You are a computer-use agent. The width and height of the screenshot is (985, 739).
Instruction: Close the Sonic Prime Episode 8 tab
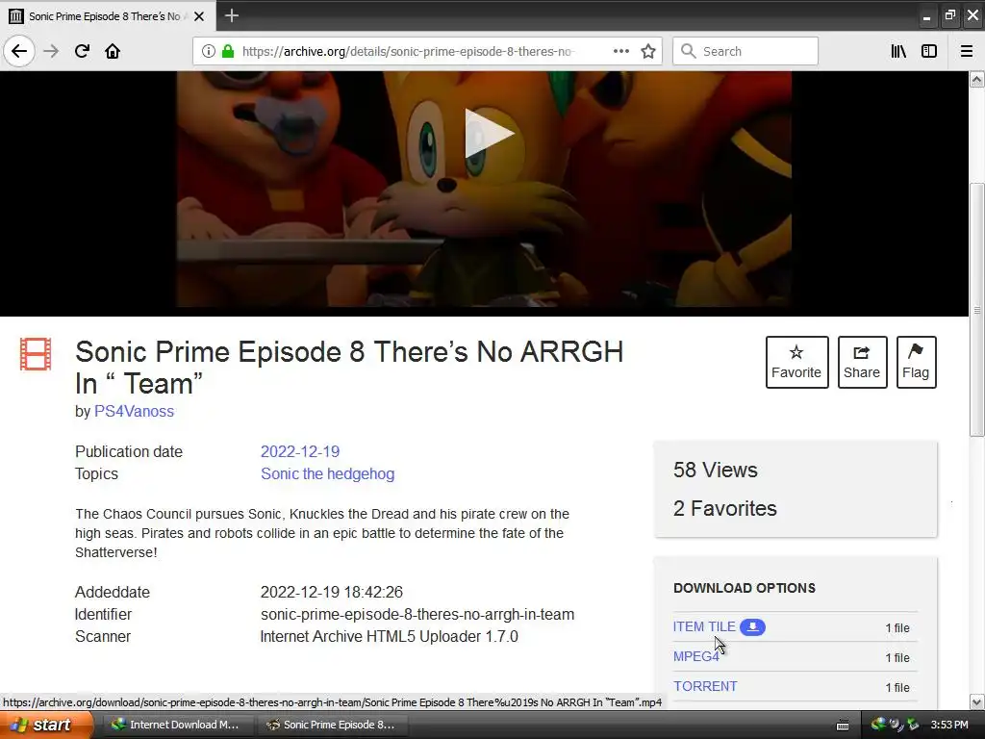[199, 16]
